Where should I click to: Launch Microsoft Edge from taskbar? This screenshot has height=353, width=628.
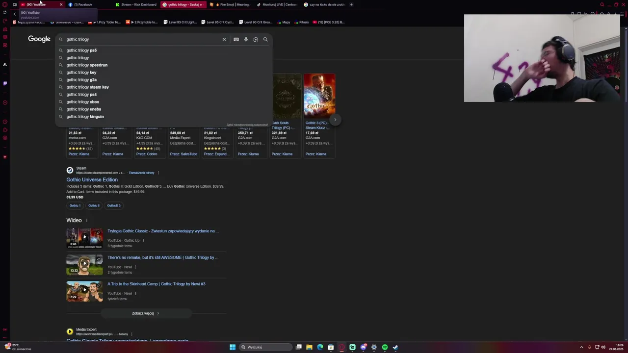(x=320, y=347)
